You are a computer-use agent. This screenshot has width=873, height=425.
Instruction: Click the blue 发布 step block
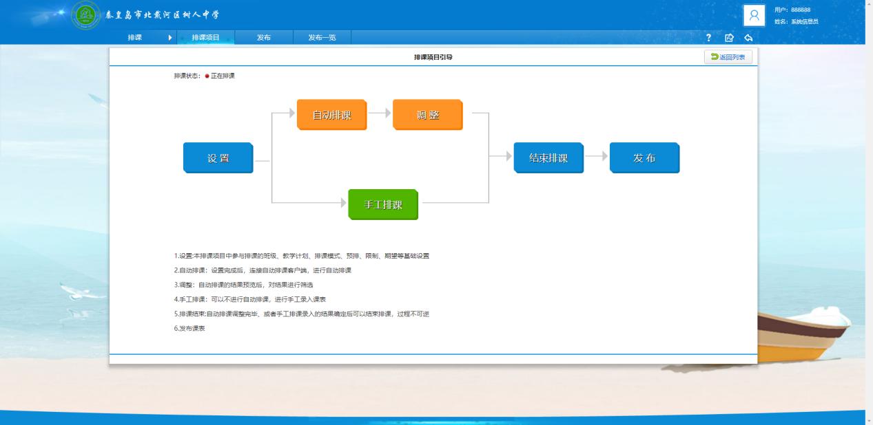644,158
